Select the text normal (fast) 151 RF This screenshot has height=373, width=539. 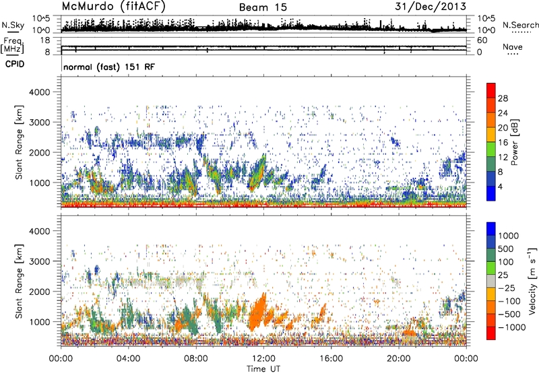[109, 67]
